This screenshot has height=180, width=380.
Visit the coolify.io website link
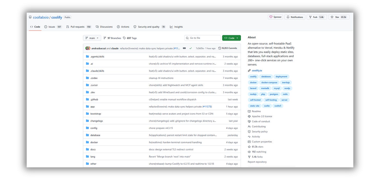tap(257, 71)
